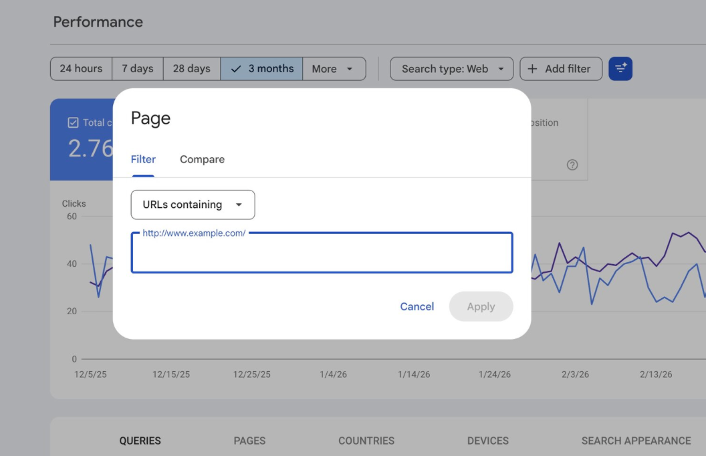Screen dimensions: 706x456
Task: Open the Search type: Web dropdown
Action: pyautogui.click(x=452, y=69)
